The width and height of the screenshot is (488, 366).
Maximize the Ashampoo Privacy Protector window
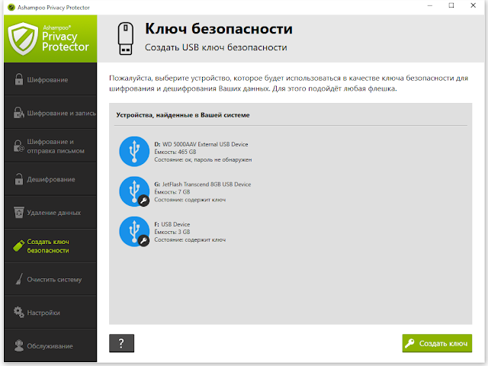451,5
